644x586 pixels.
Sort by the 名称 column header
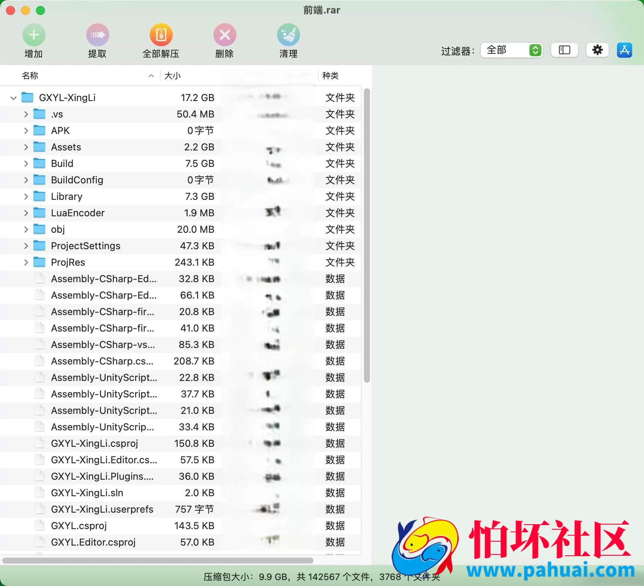(30, 76)
